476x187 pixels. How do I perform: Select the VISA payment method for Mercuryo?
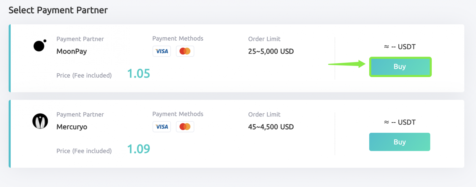162,127
